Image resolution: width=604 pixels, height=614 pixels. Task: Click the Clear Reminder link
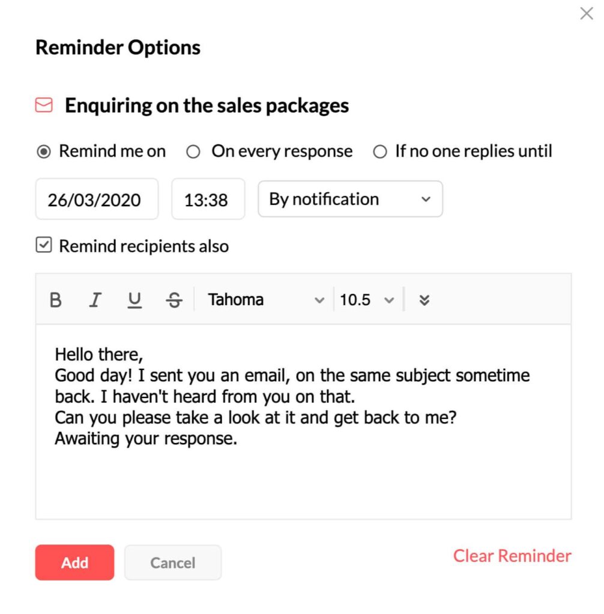(512, 556)
